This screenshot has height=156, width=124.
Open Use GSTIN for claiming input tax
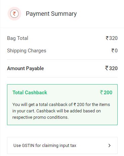pos(62,145)
